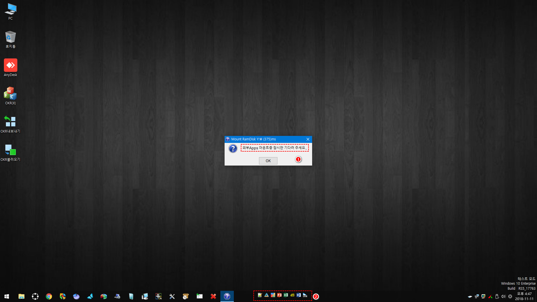537x302 pixels.
Task: Open network status tray icon
Action: tap(477, 296)
